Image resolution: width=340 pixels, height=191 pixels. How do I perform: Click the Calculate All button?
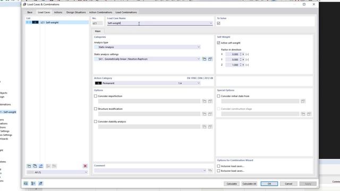249,184
